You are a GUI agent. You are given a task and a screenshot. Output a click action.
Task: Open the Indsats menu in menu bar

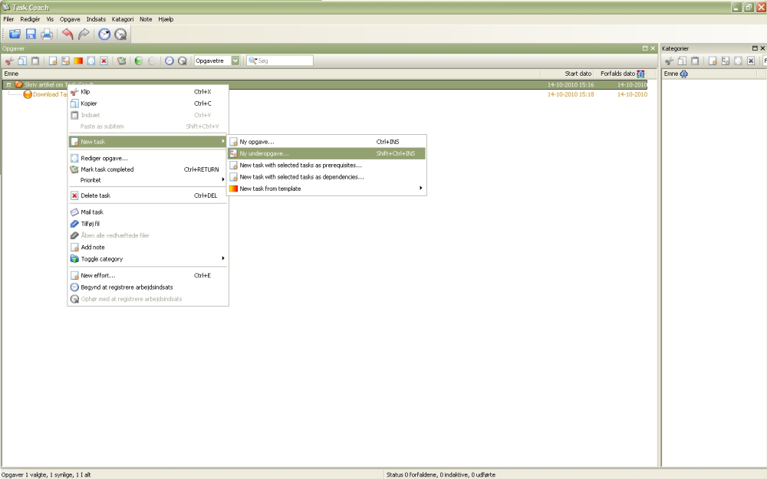[x=96, y=20]
